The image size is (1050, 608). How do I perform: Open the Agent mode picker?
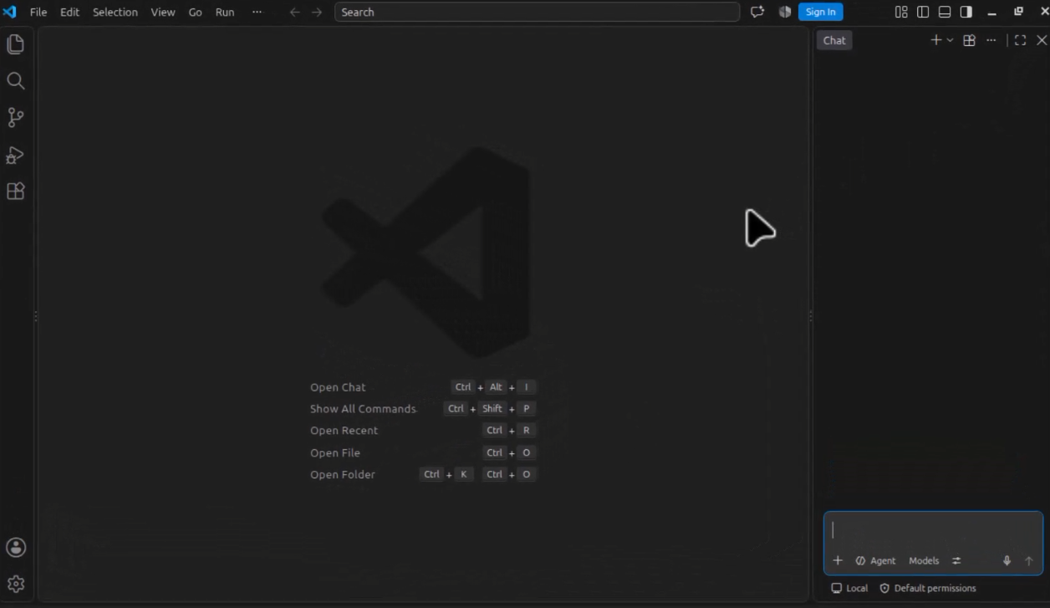point(875,560)
